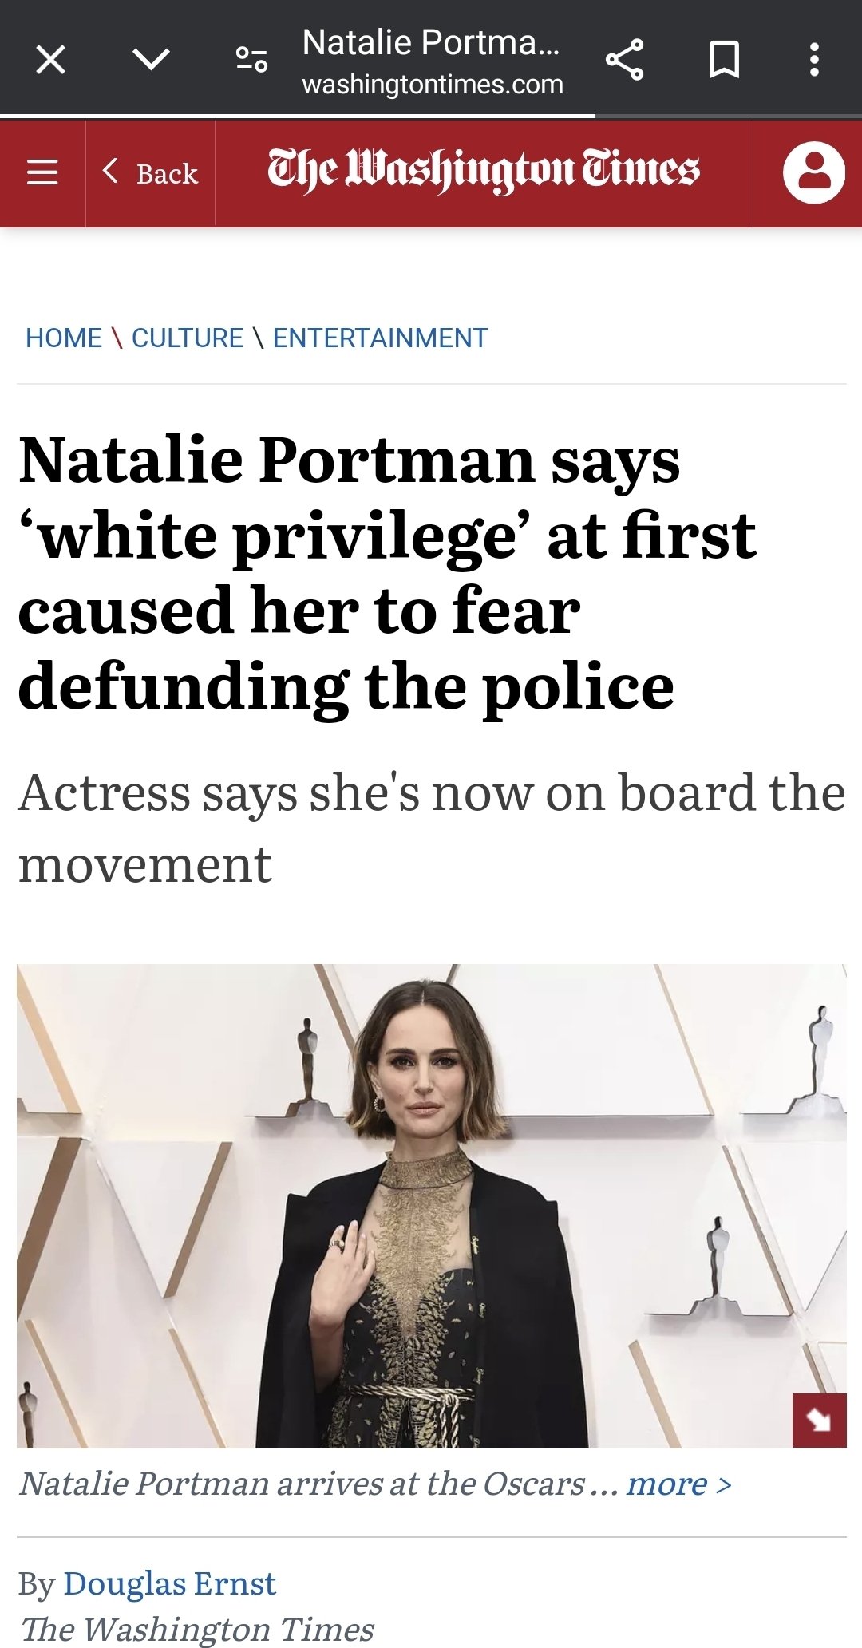Image resolution: width=862 pixels, height=1648 pixels.
Task: Open the three-dot overflow menu
Action: coord(813,60)
